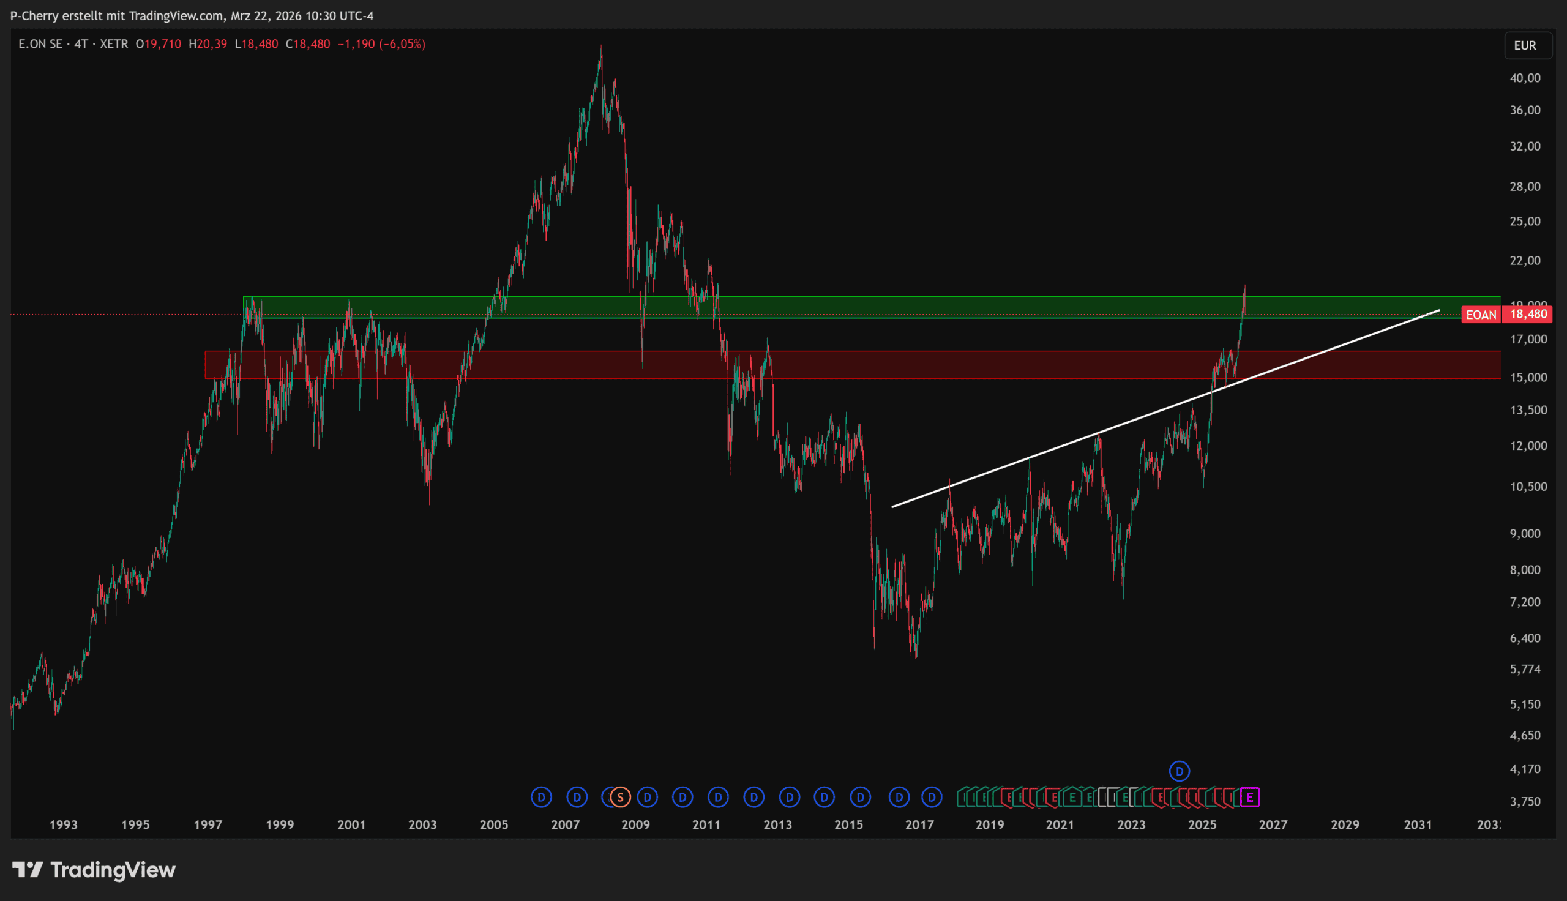This screenshot has height=901, width=1567.
Task: Click the -1,190 (-6,05%) change value
Action: click(381, 44)
